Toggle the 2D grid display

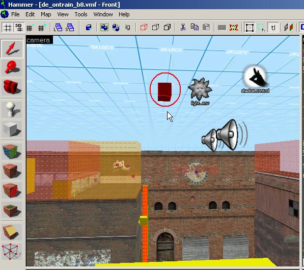tap(8, 28)
